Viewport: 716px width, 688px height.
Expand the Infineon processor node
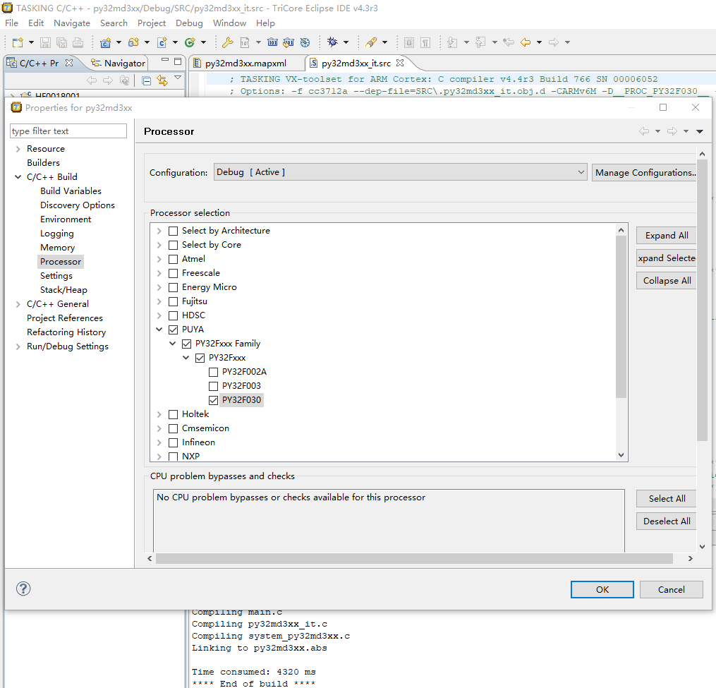click(159, 442)
